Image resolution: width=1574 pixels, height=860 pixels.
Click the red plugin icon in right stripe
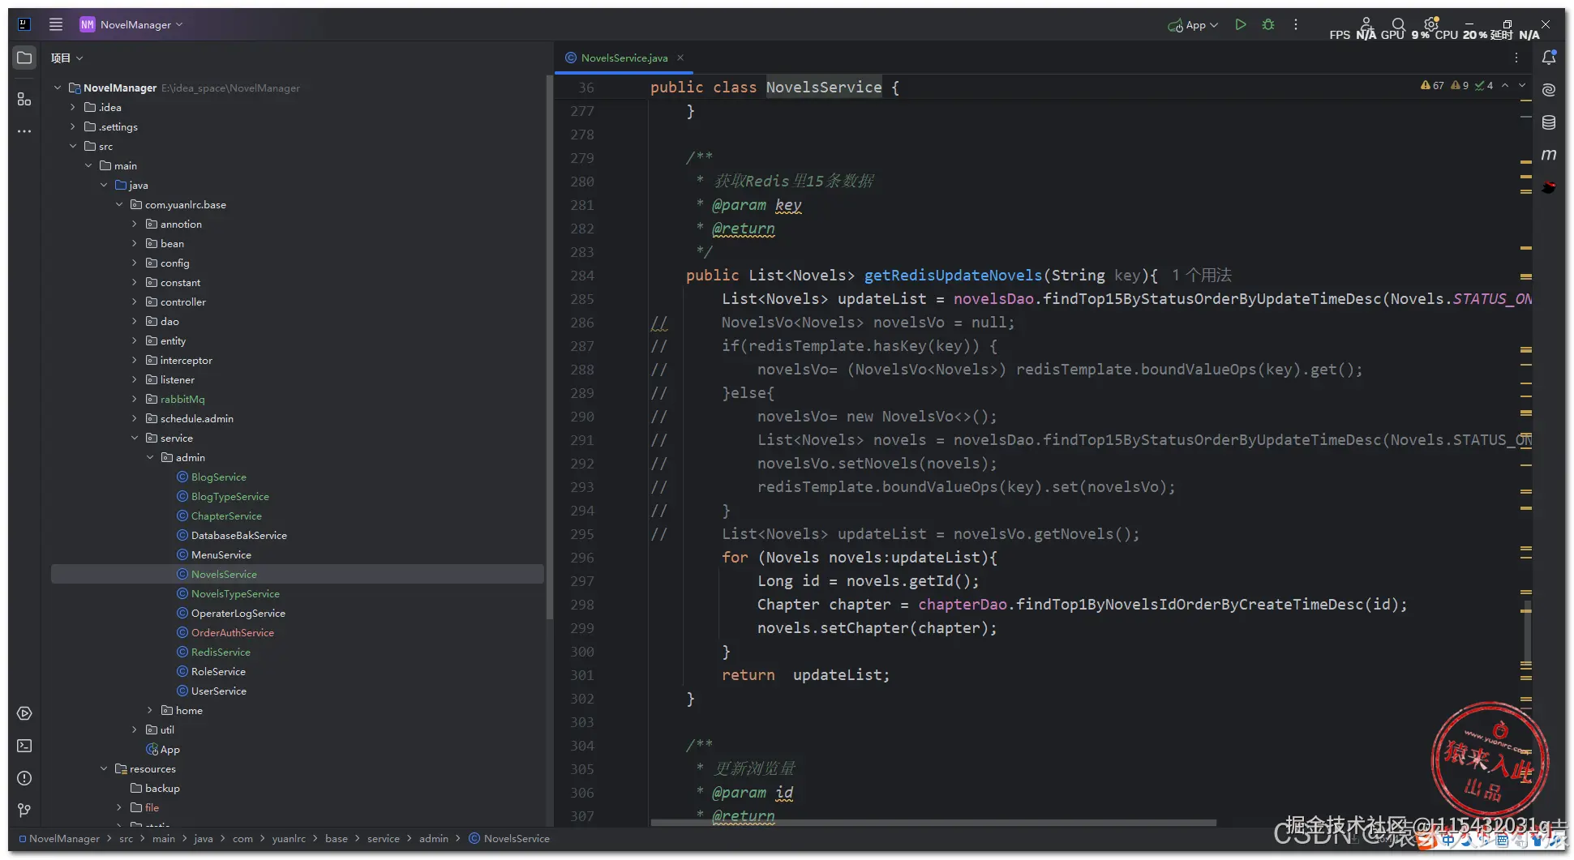point(1549,187)
